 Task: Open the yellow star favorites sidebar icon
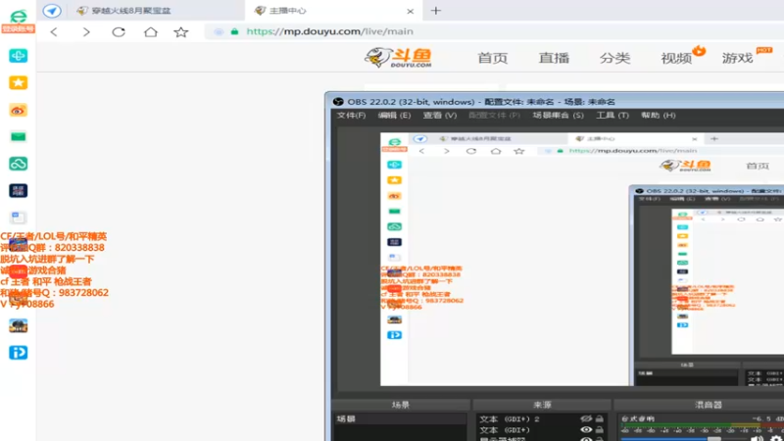point(18,82)
